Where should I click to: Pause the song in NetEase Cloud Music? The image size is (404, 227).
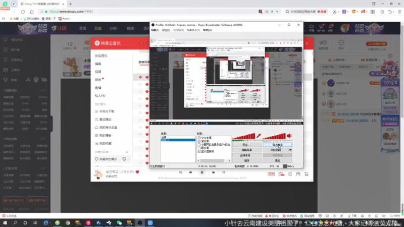pyautogui.click(x=201, y=173)
